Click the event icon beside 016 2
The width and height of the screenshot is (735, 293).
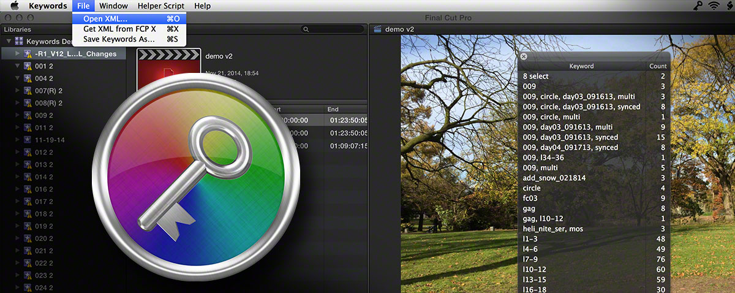[x=28, y=189]
